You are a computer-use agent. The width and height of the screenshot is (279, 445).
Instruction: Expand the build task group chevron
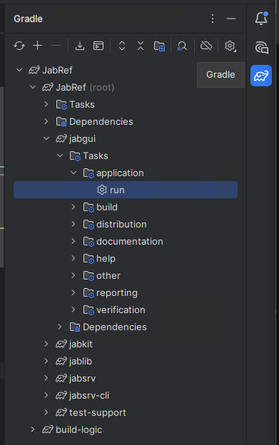(x=73, y=207)
